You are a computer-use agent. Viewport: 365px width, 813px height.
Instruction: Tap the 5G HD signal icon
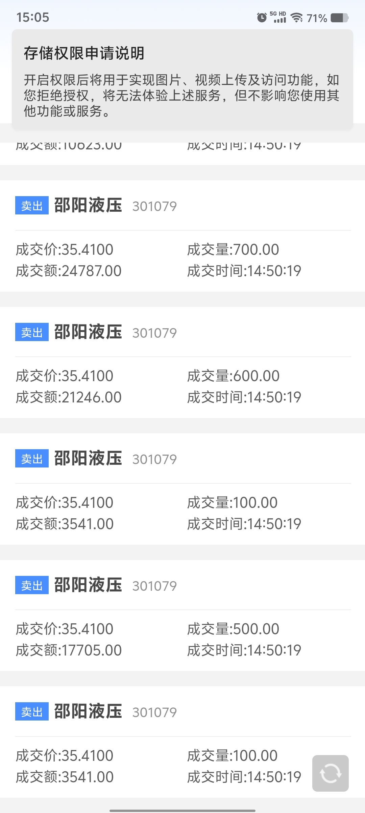pyautogui.click(x=278, y=17)
